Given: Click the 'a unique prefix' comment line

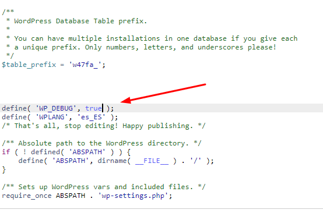Looking at the screenshot, I should pyautogui.click(x=145, y=47).
